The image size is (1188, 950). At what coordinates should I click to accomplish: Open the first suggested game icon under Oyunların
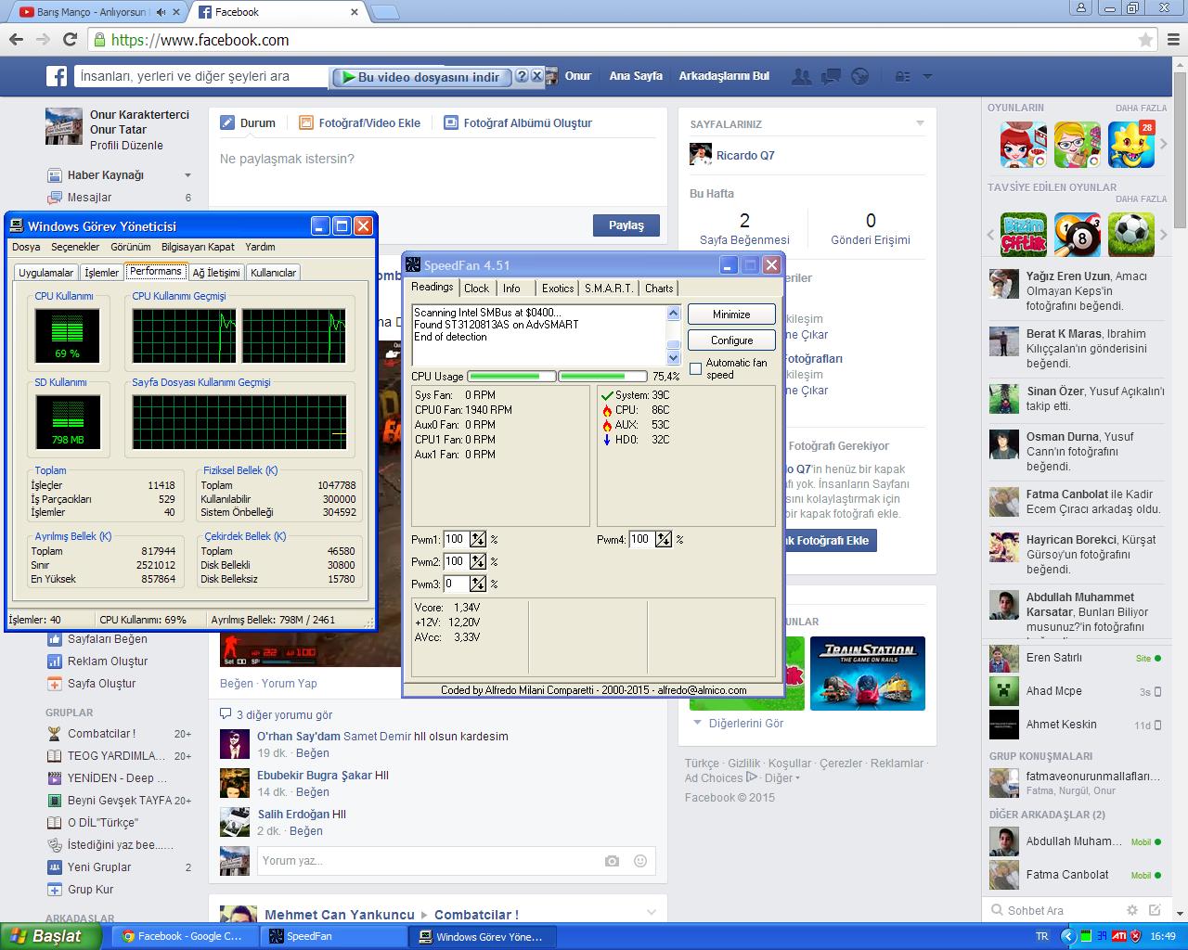1023,145
